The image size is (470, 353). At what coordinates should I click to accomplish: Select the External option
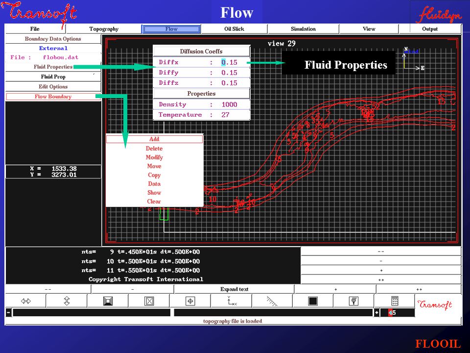pyautogui.click(x=53, y=48)
